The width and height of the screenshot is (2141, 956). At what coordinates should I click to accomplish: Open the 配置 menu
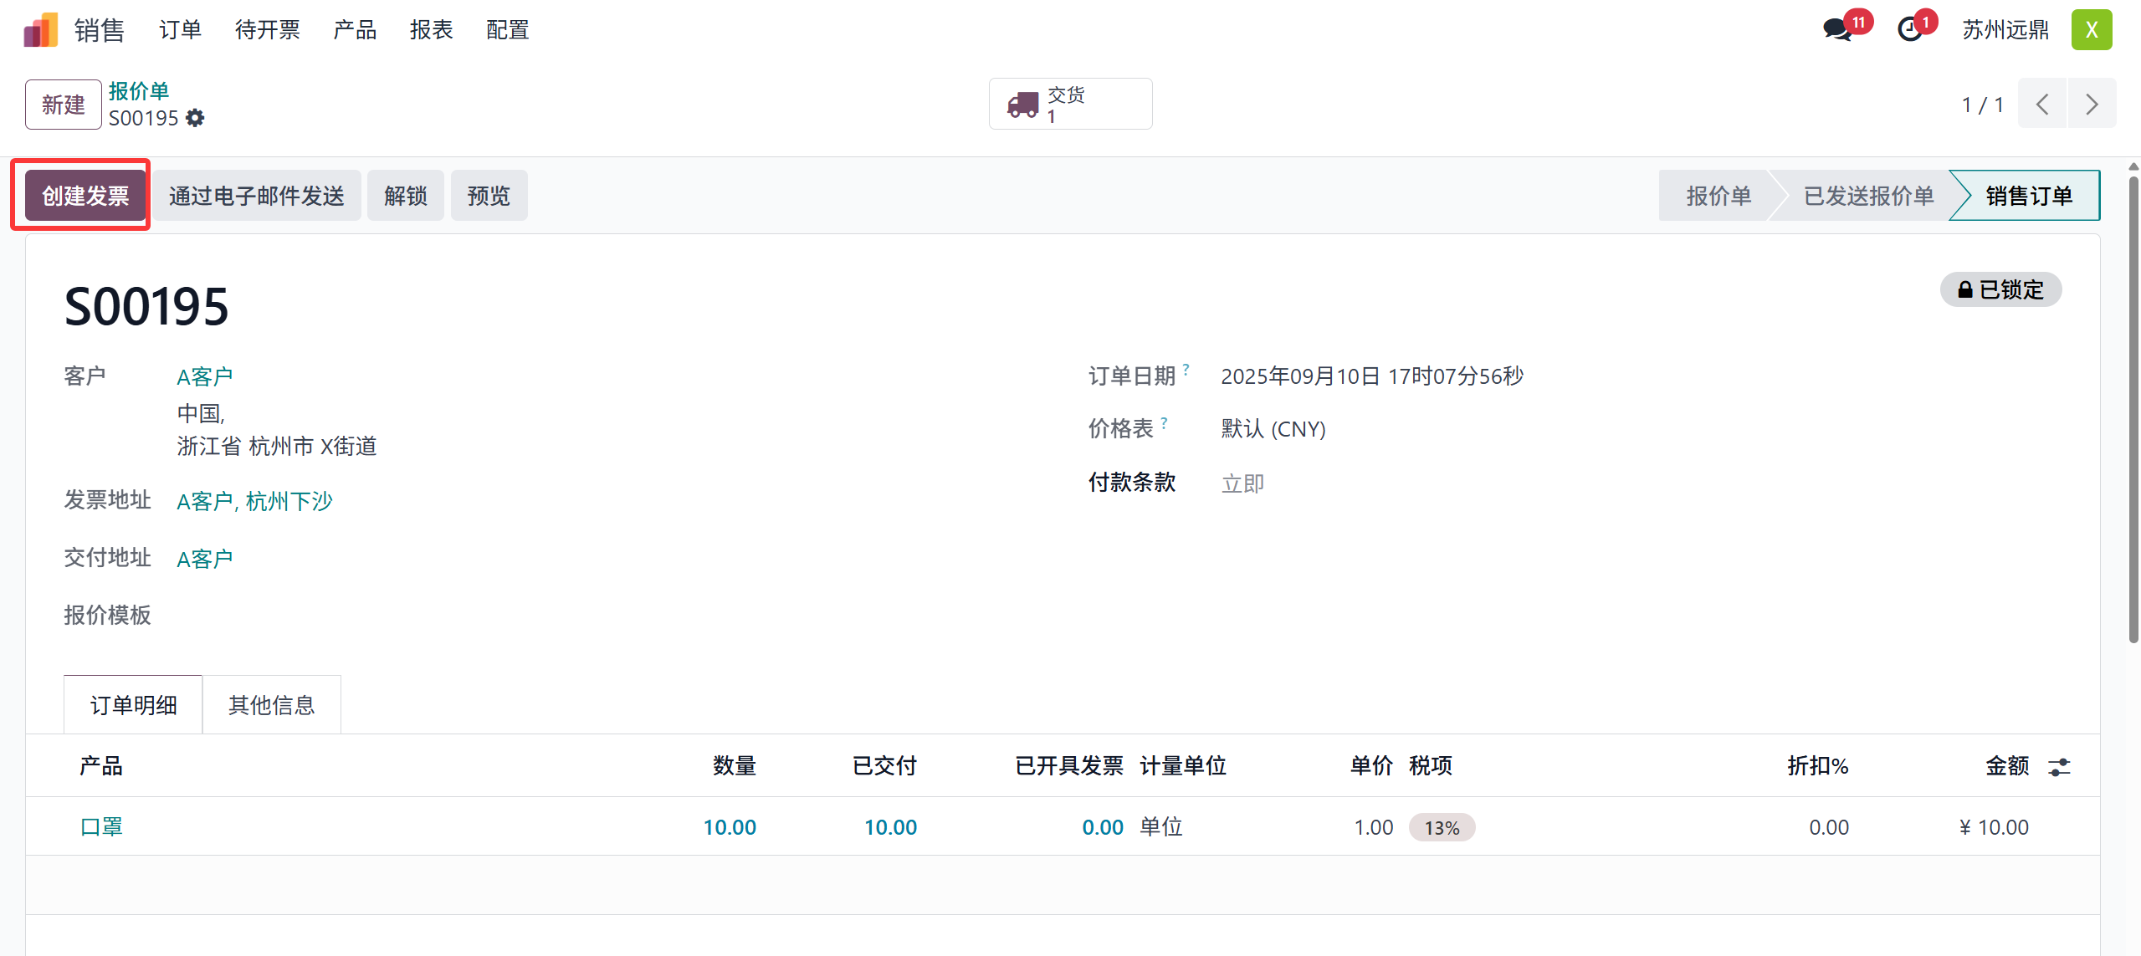tap(508, 30)
